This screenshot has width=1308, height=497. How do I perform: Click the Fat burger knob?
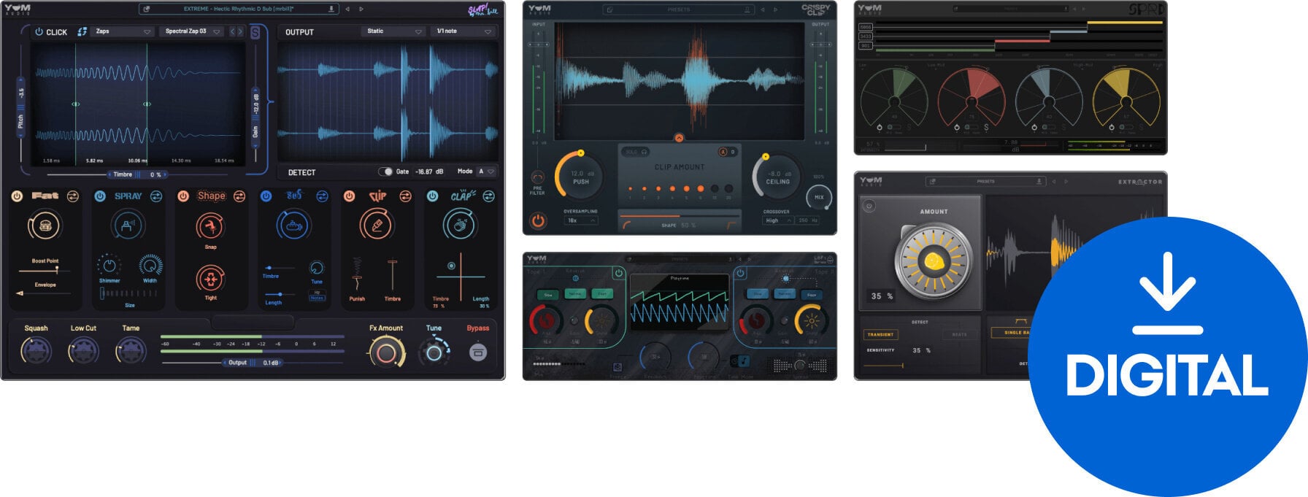tap(45, 226)
